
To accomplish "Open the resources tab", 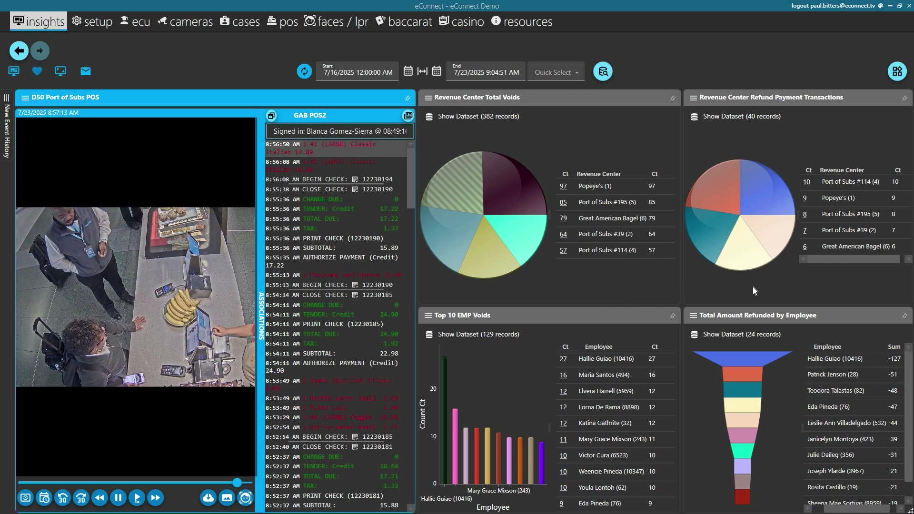I will click(x=522, y=21).
